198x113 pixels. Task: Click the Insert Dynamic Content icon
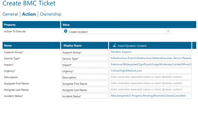pyautogui.click(x=114, y=46)
